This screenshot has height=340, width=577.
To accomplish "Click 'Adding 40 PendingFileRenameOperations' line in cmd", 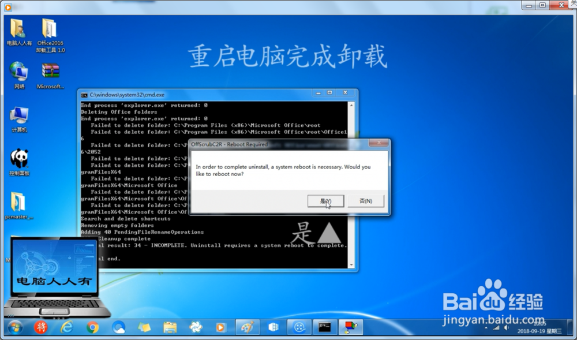I will coord(142,232).
